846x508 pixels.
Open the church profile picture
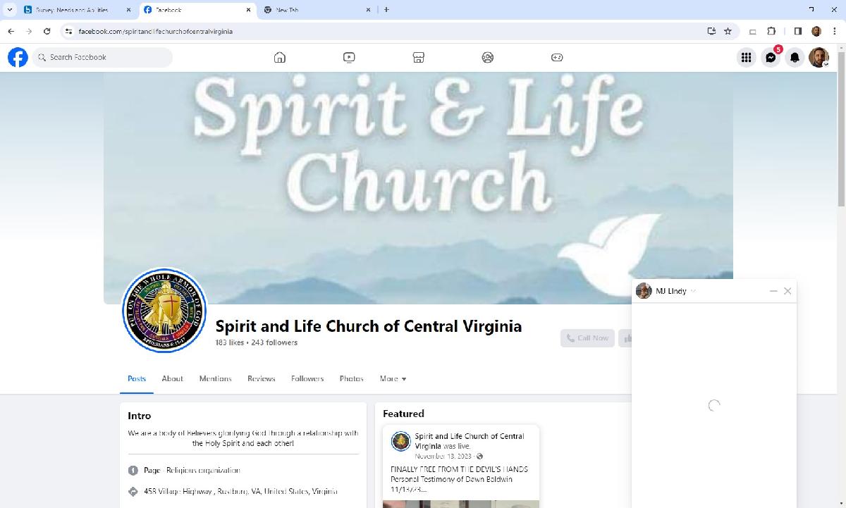pyautogui.click(x=164, y=310)
